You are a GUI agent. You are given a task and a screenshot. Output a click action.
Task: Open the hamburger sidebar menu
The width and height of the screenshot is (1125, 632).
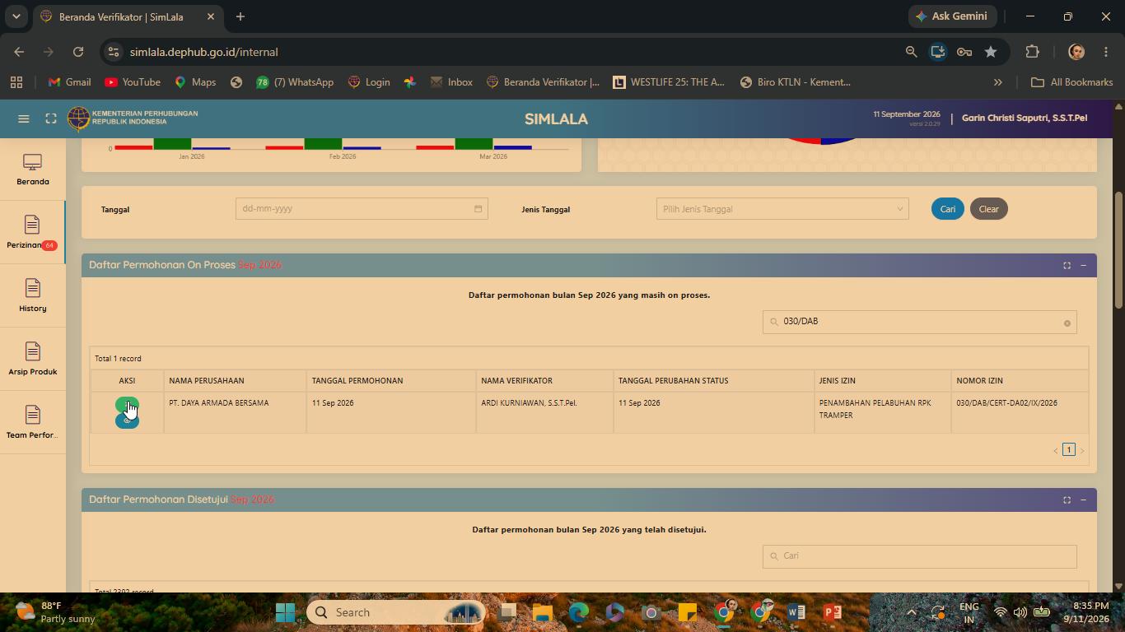pos(24,118)
